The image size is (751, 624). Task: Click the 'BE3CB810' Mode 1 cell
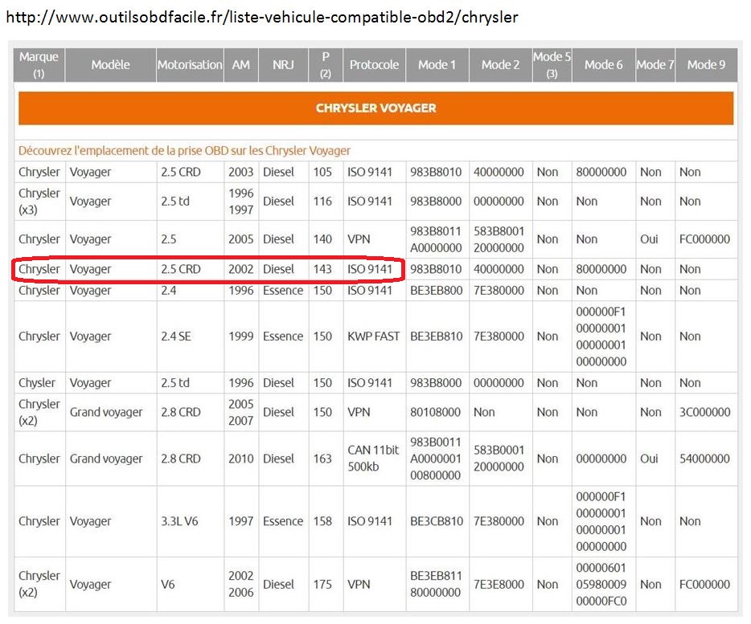[x=437, y=521]
